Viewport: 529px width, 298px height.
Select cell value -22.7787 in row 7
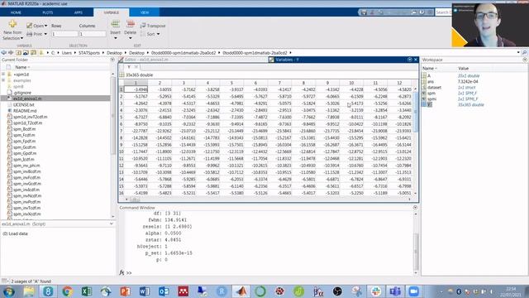click(x=136, y=131)
